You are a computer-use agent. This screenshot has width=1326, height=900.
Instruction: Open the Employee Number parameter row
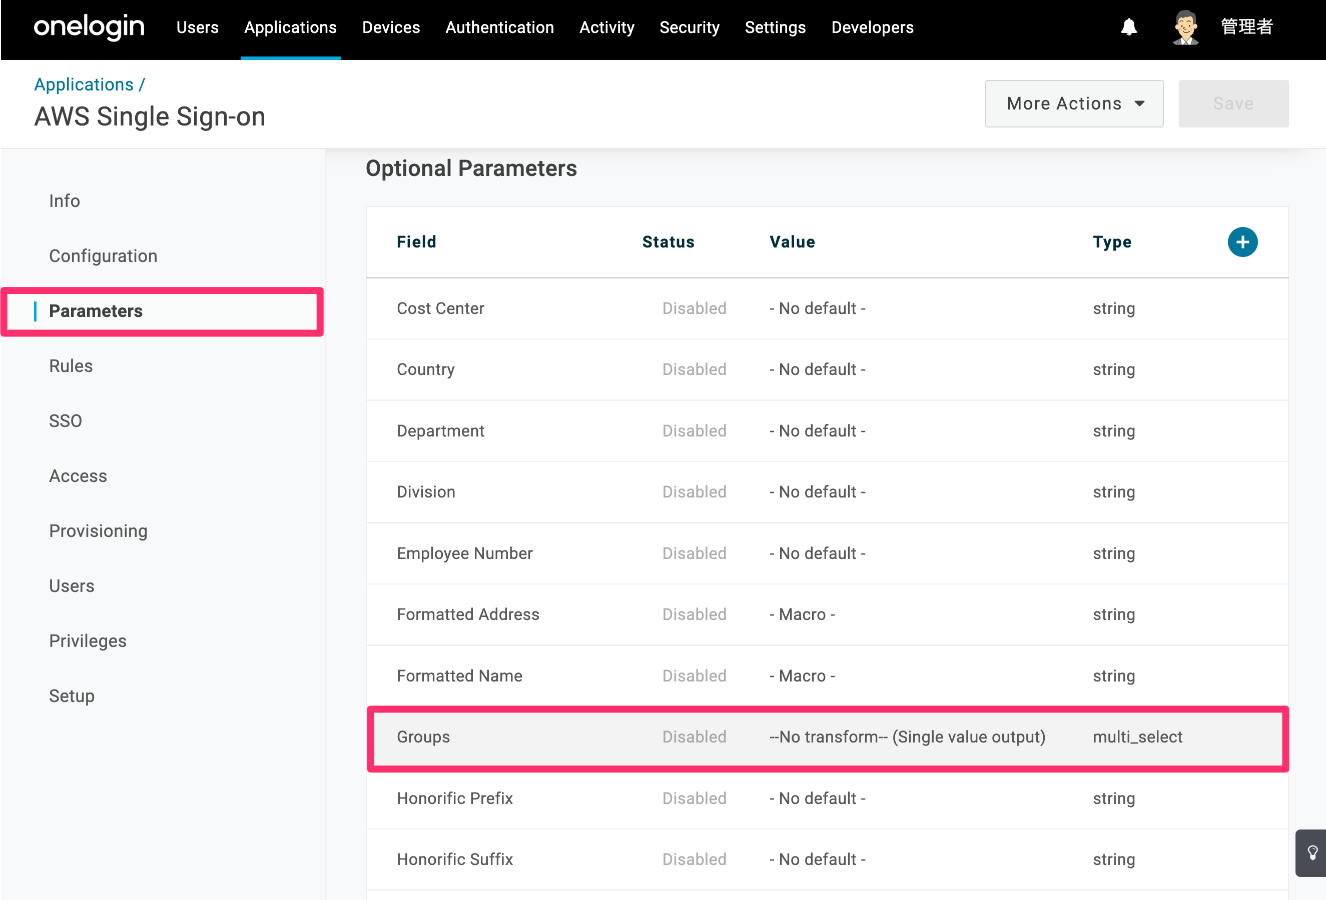click(x=827, y=553)
